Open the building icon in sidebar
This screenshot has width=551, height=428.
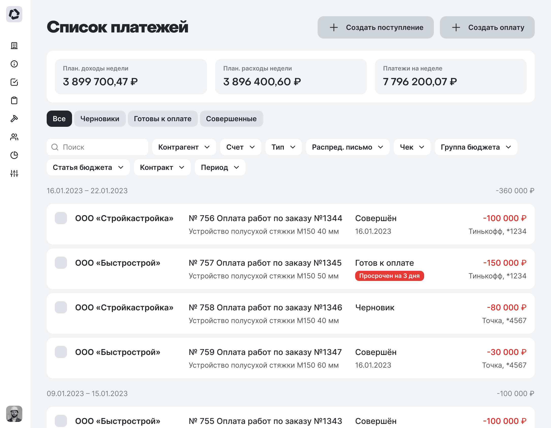(14, 46)
